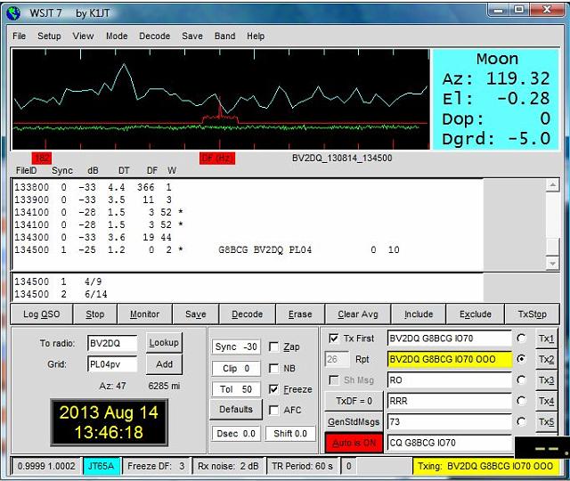Click the BV2DQ G8BCG IO70 message field
570x481 pixels.
click(x=449, y=338)
